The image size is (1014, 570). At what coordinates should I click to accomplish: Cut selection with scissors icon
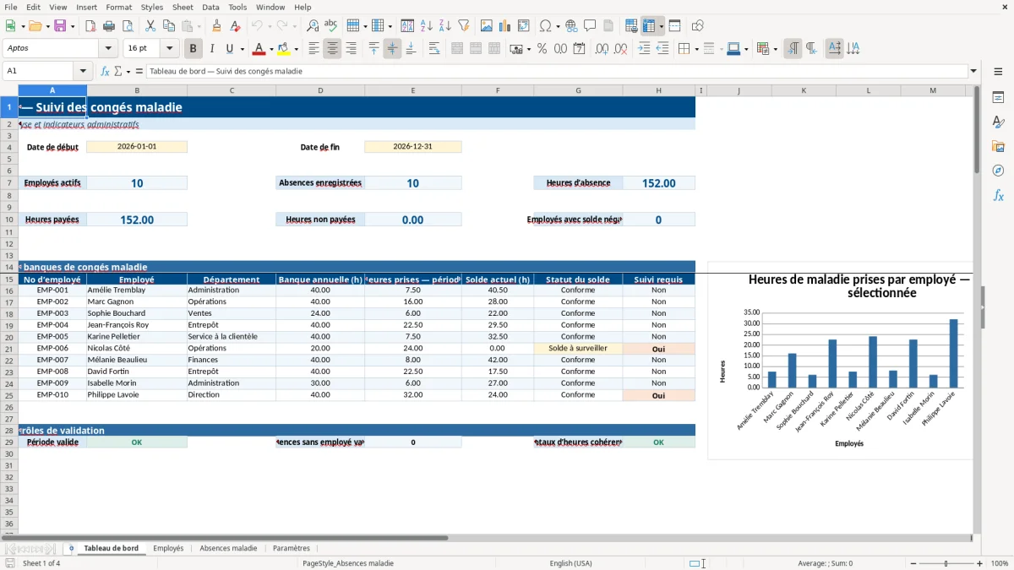click(x=150, y=26)
